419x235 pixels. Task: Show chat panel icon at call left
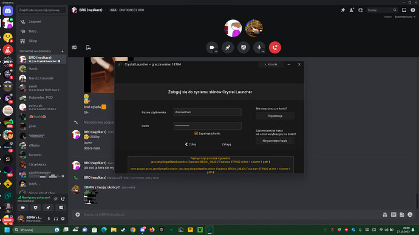[74, 47]
